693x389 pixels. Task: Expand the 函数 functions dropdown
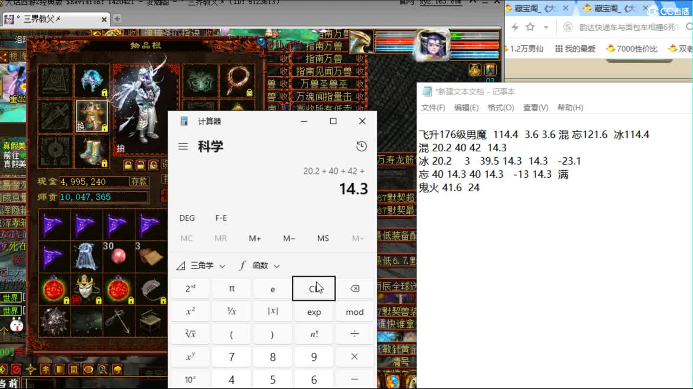pyautogui.click(x=260, y=265)
